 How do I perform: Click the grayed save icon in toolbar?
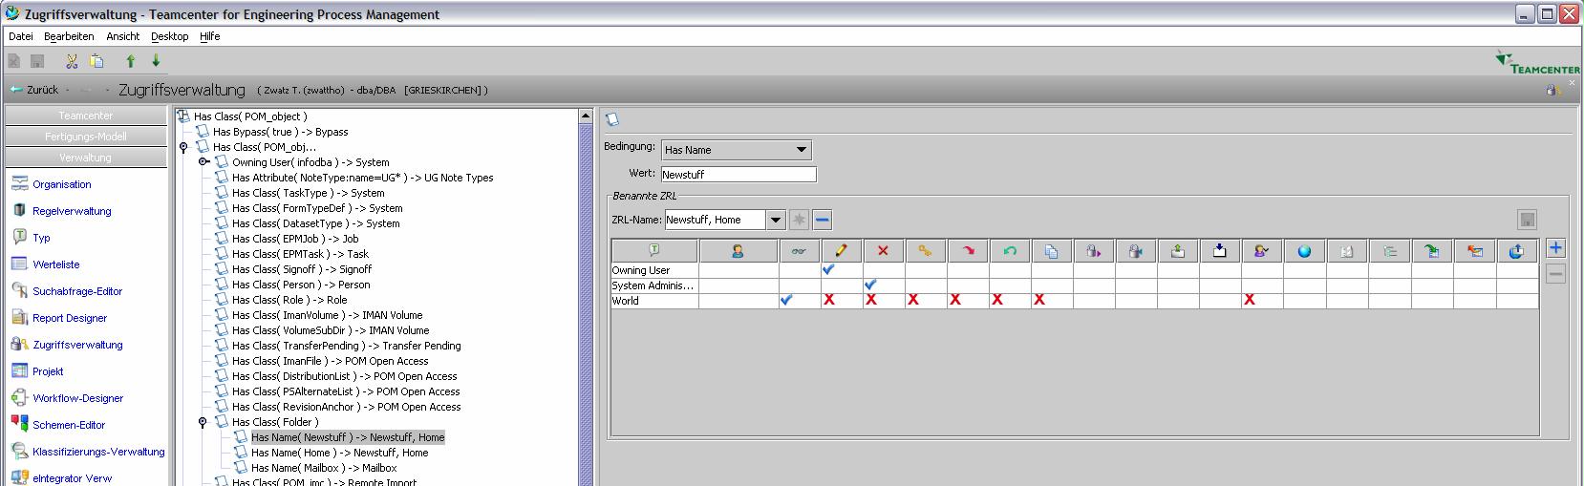coord(38,61)
